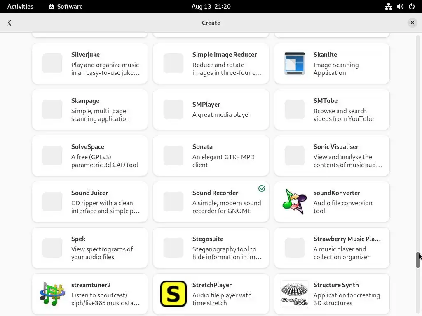Select the StretchPlayer title text
The image size is (422, 316).
(212, 285)
